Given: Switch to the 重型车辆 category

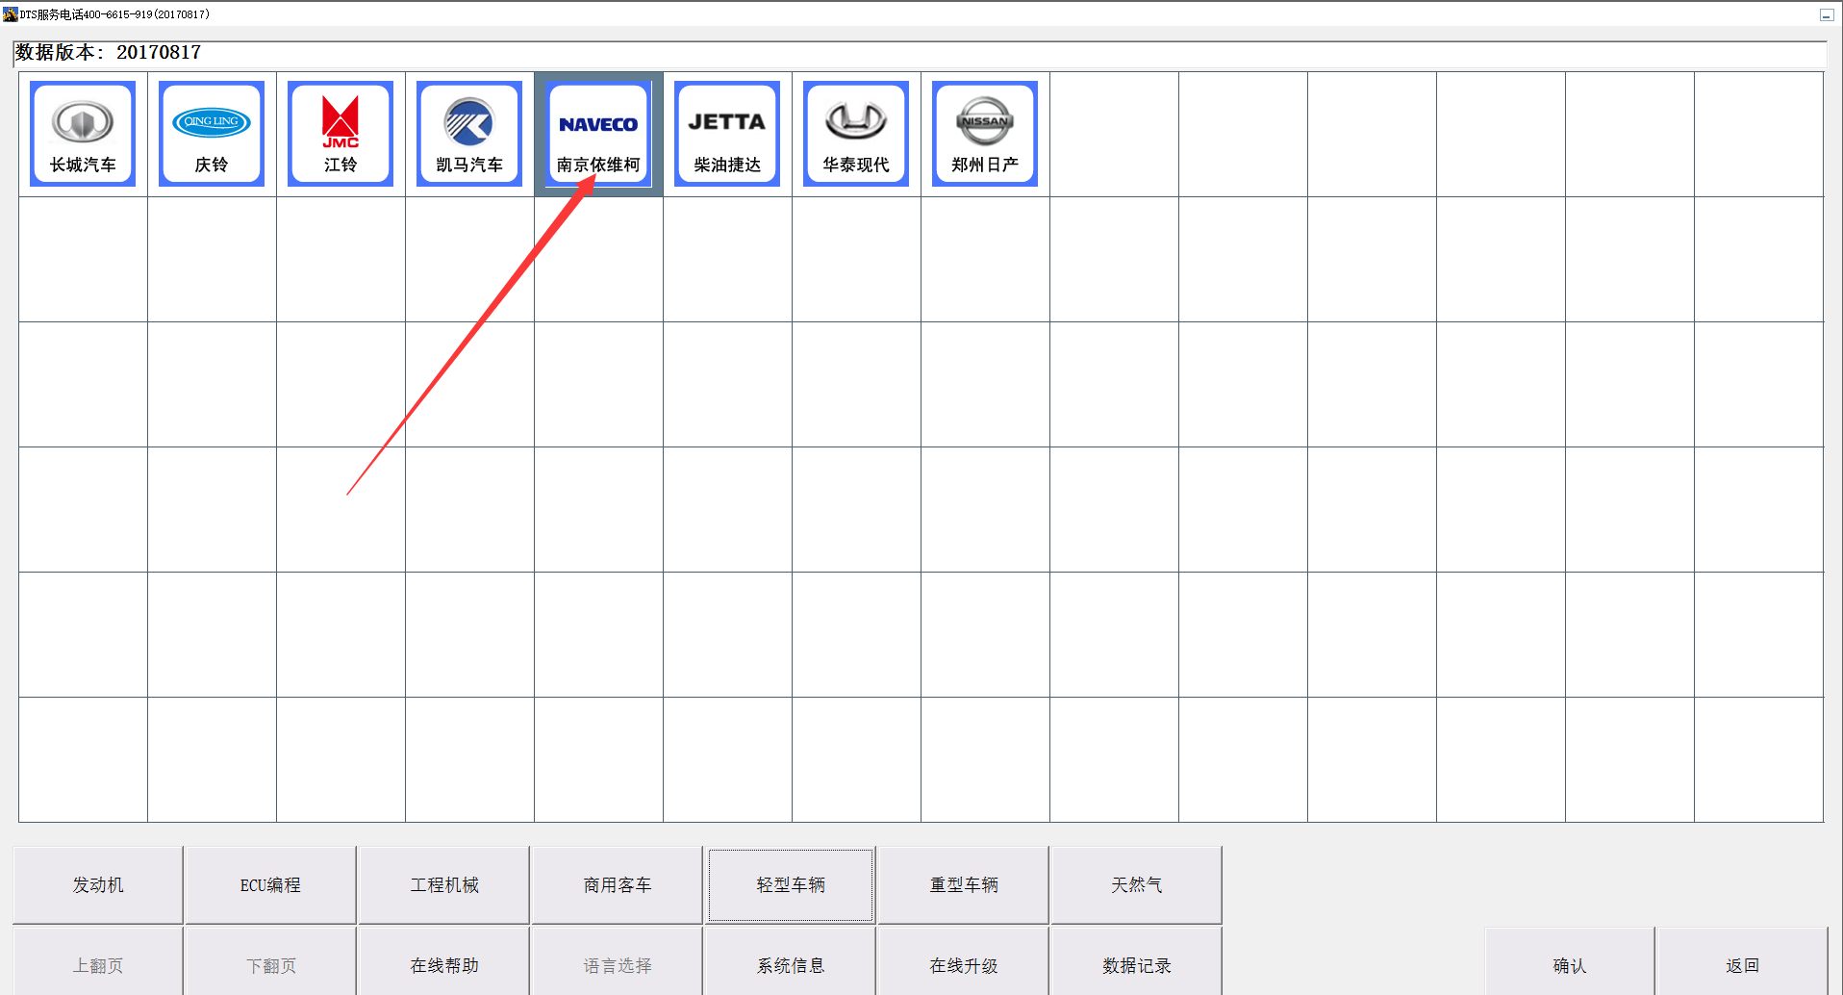Looking at the screenshot, I should (x=964, y=884).
